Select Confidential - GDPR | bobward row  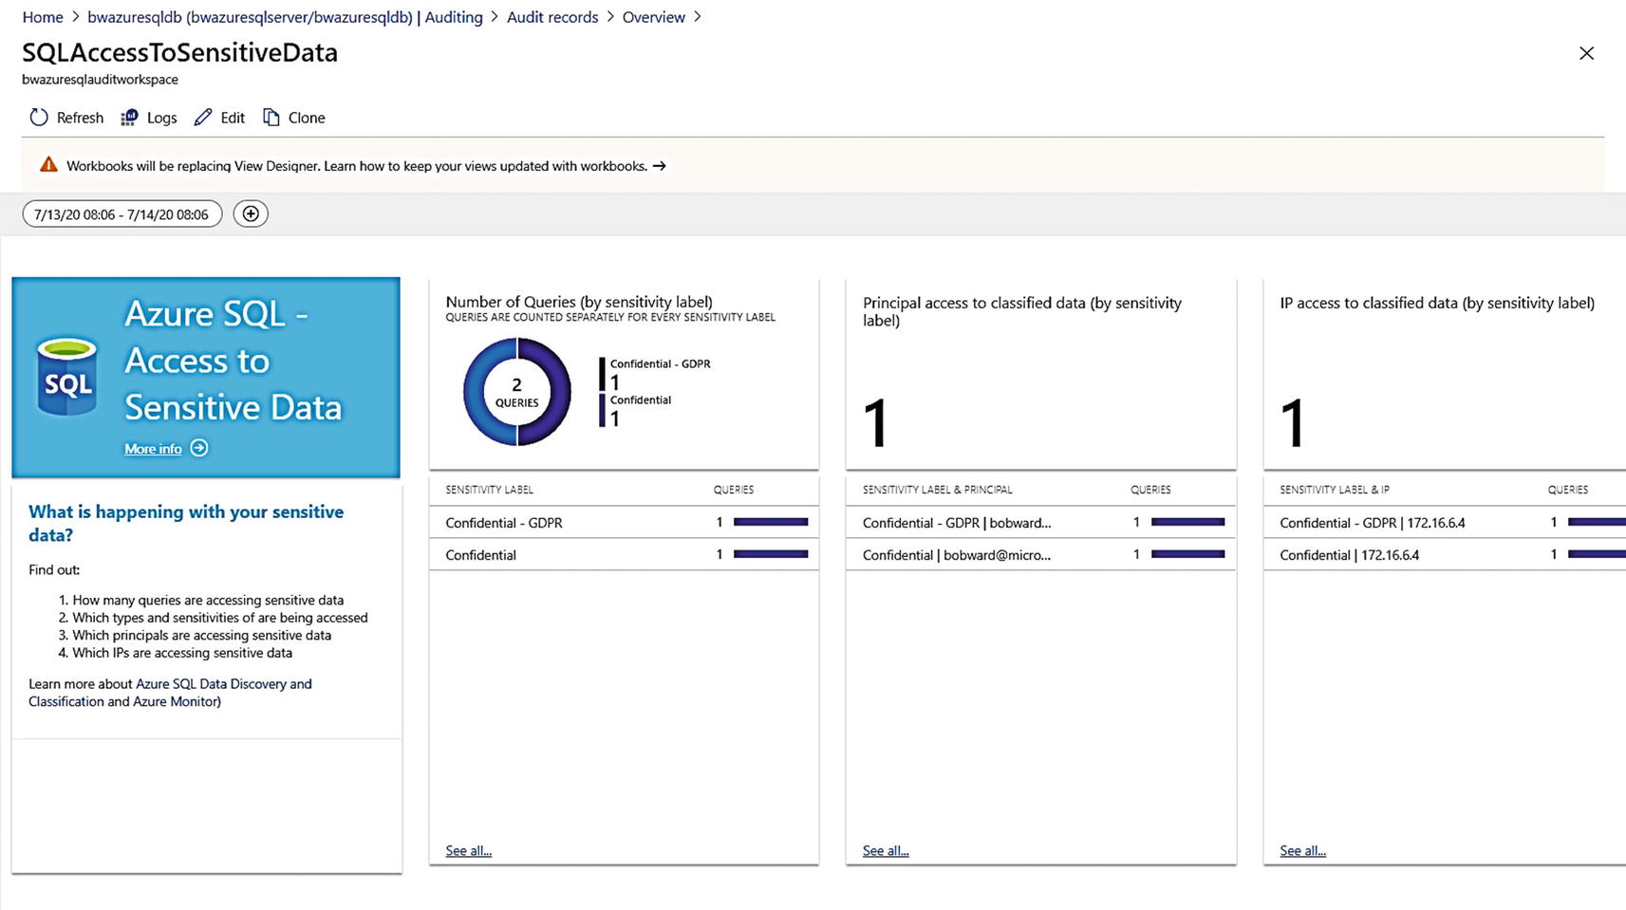[1040, 522]
